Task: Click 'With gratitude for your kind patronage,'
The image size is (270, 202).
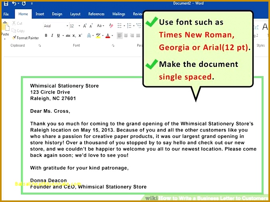Action: point(79,168)
